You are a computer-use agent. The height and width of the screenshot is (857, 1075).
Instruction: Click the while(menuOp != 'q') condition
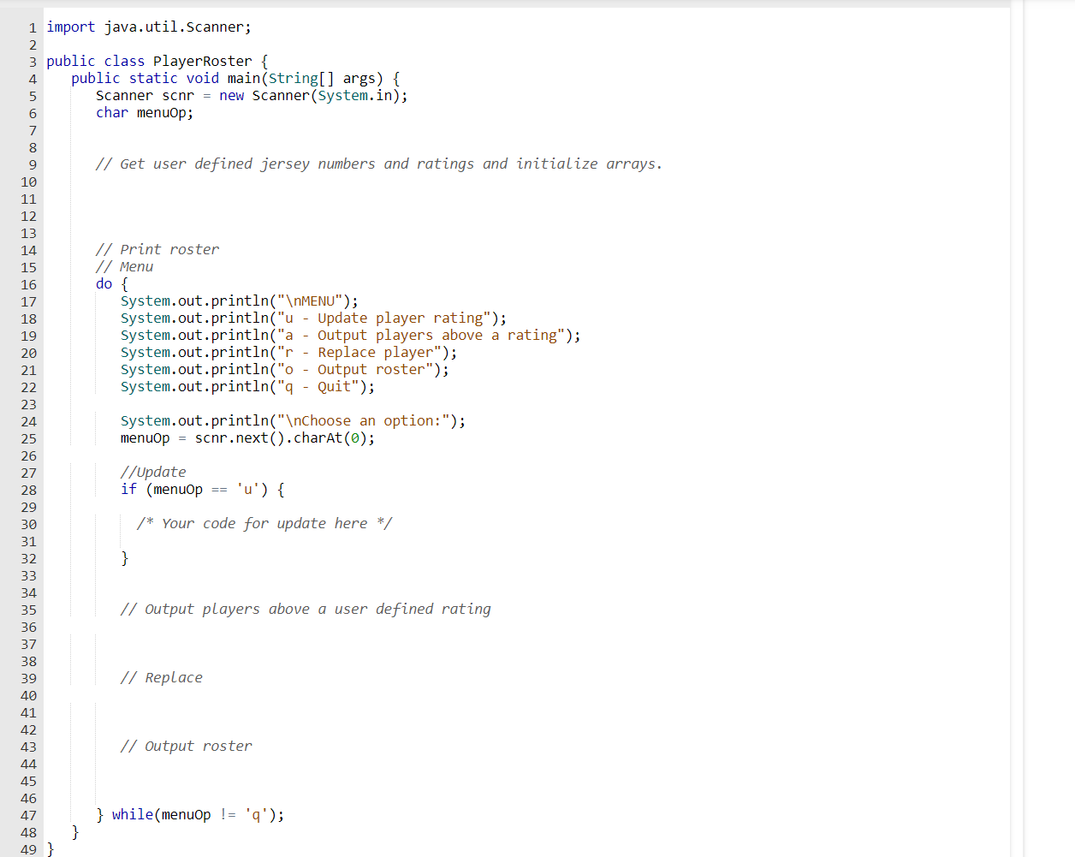197,814
